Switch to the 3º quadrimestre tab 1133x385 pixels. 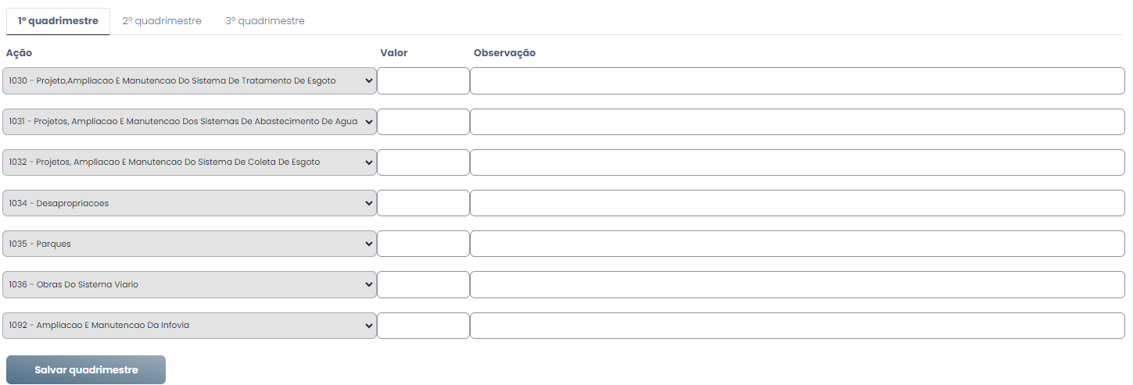(x=265, y=21)
